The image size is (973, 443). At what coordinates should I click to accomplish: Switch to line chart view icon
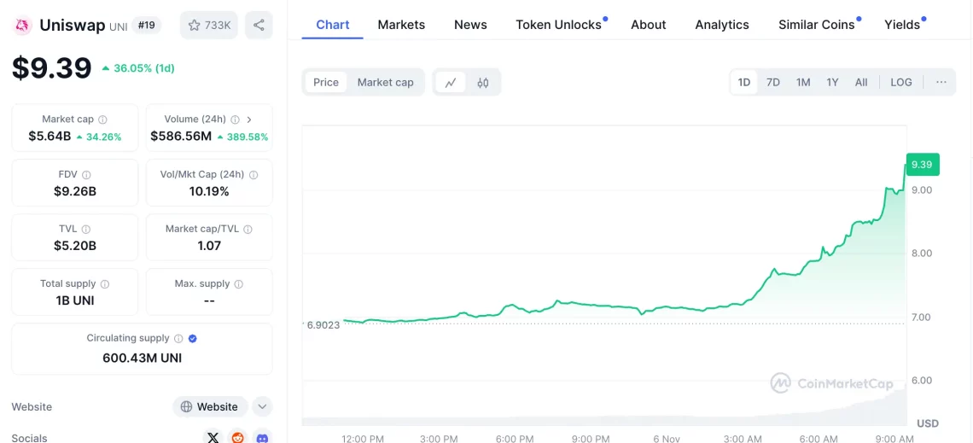coord(451,83)
